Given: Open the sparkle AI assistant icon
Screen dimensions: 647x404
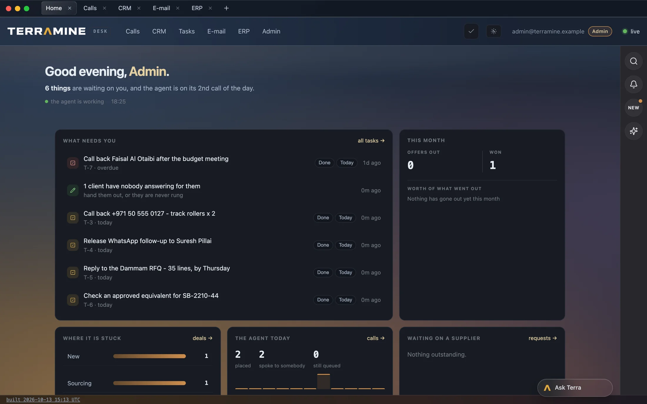Looking at the screenshot, I should tap(633, 131).
